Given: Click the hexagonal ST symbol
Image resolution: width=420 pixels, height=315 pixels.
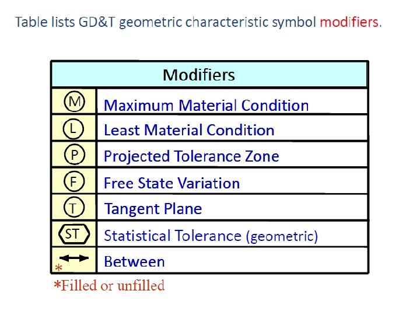Looking at the screenshot, I should (74, 234).
